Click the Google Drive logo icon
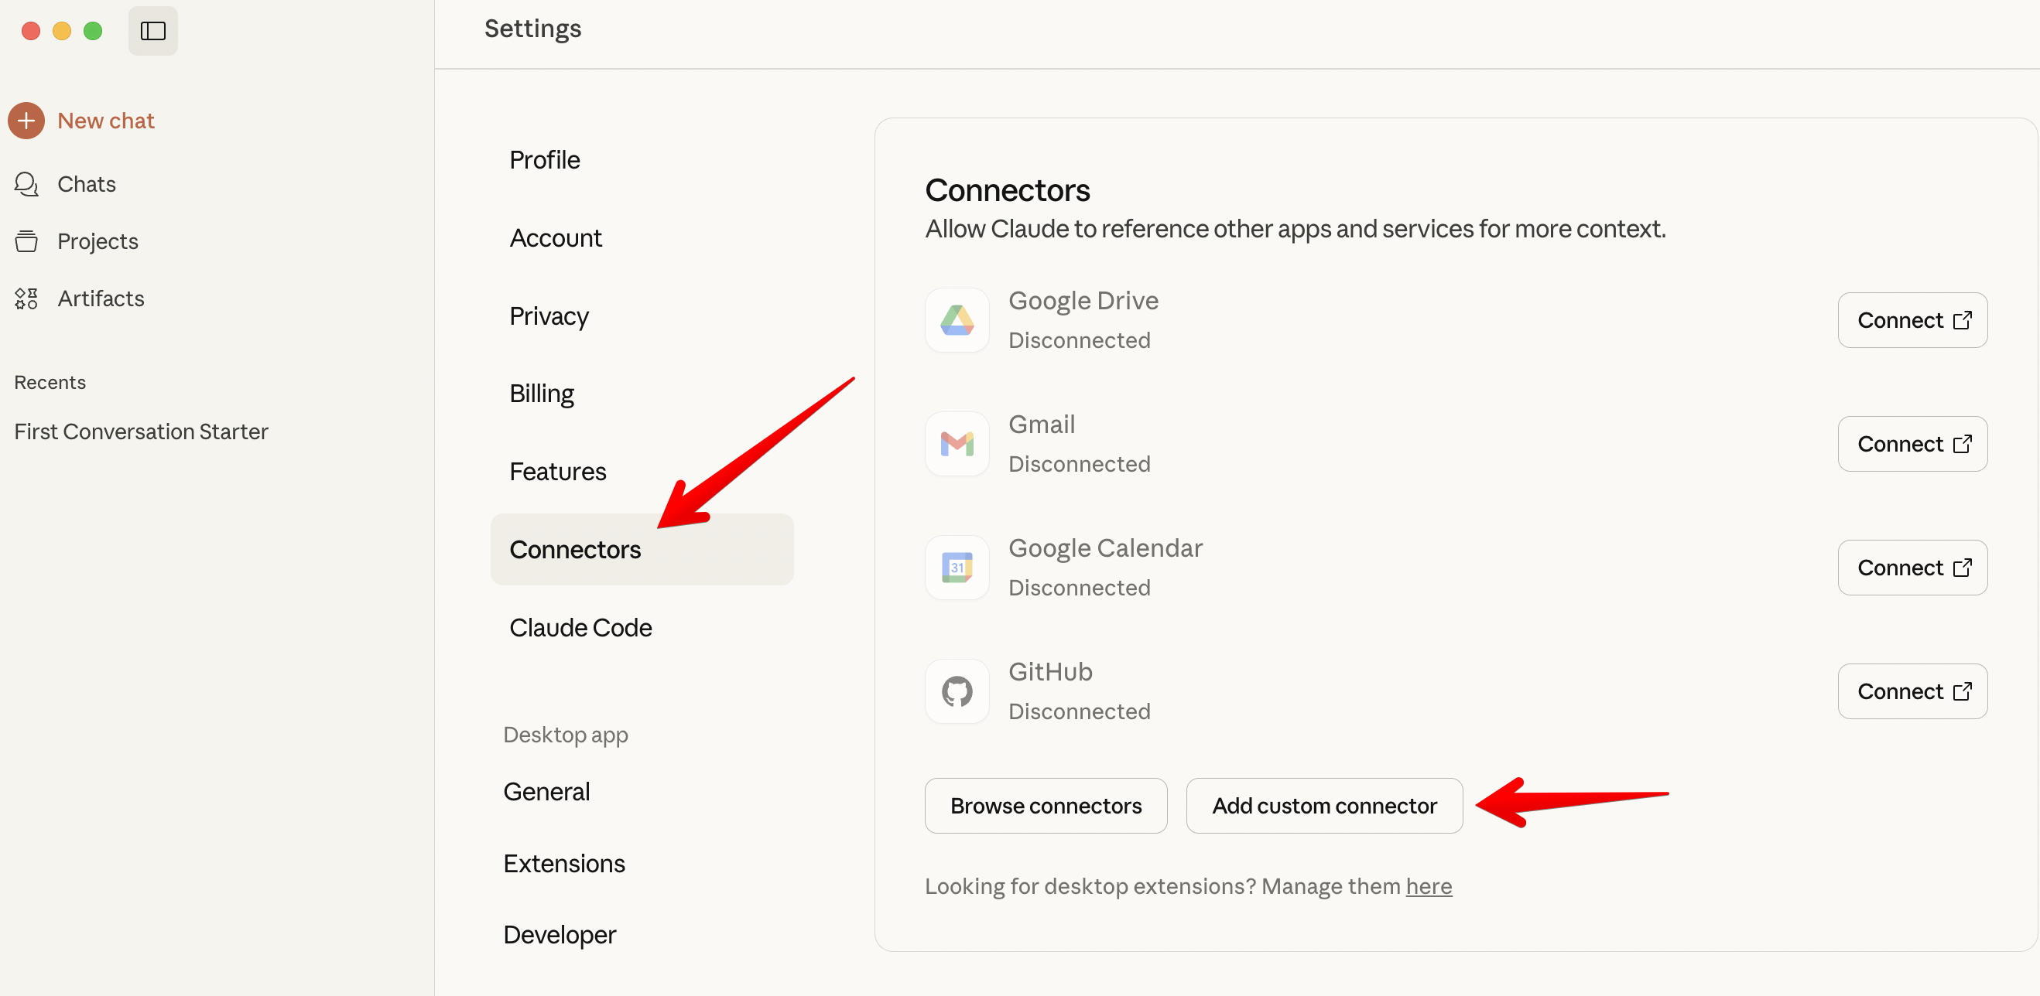 (957, 320)
